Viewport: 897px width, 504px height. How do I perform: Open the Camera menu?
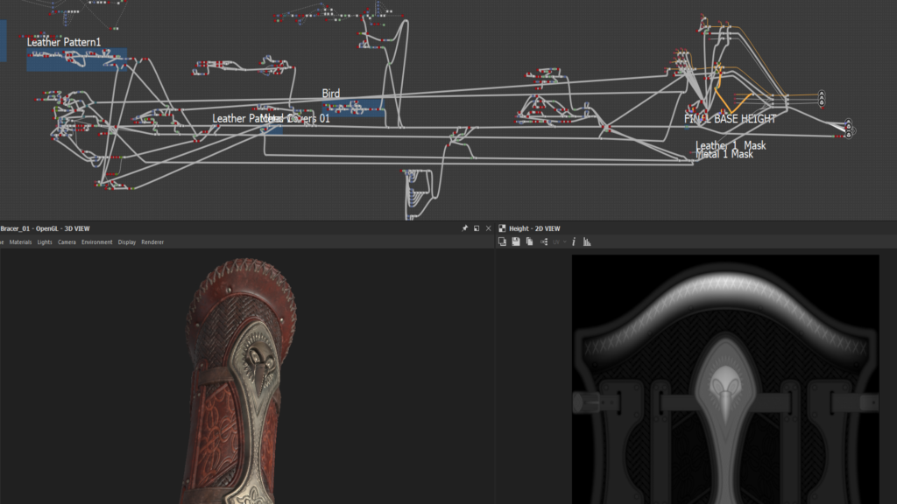(x=67, y=242)
